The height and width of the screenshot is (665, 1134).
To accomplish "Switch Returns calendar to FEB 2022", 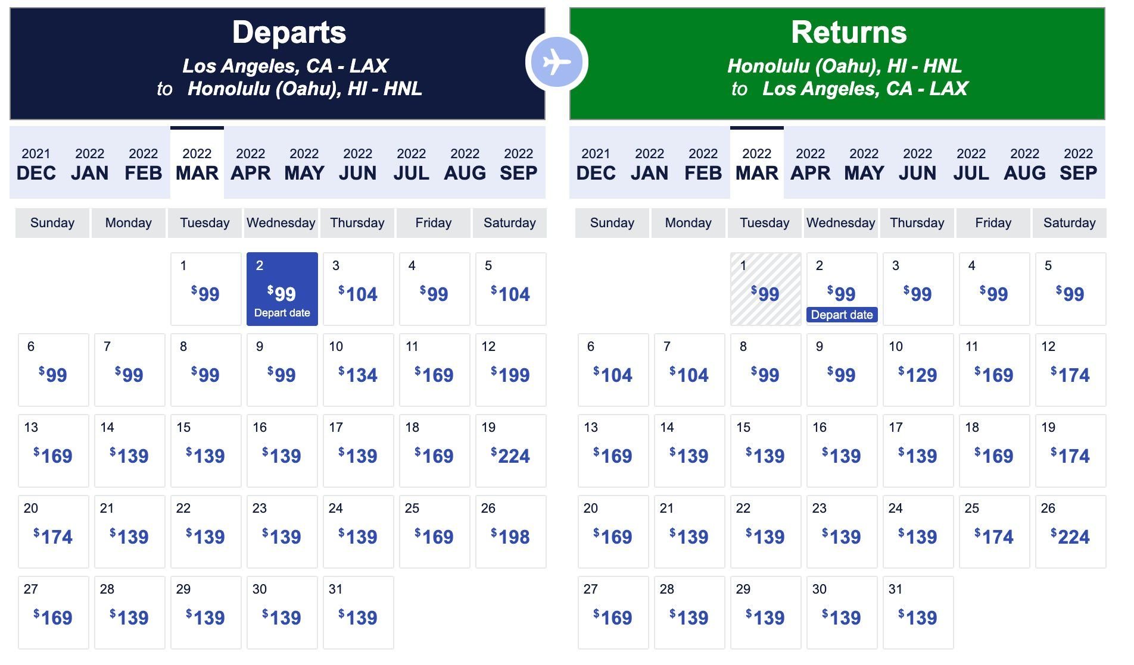I will 703,164.
